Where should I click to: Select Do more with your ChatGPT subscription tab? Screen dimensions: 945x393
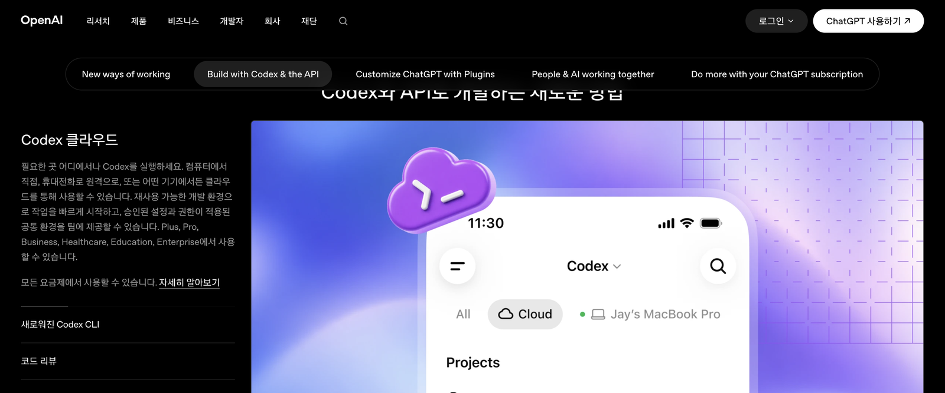[x=777, y=74]
